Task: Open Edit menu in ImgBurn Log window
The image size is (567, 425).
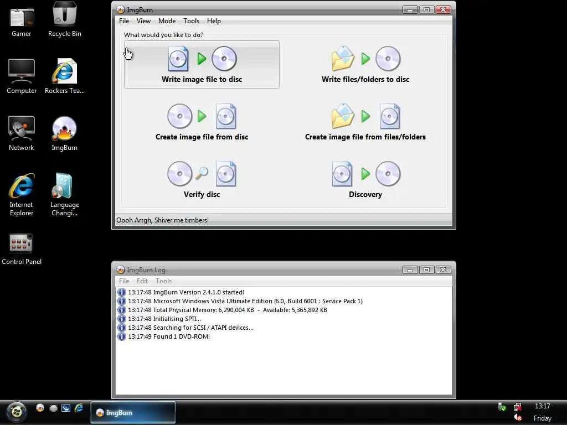Action: [142, 281]
